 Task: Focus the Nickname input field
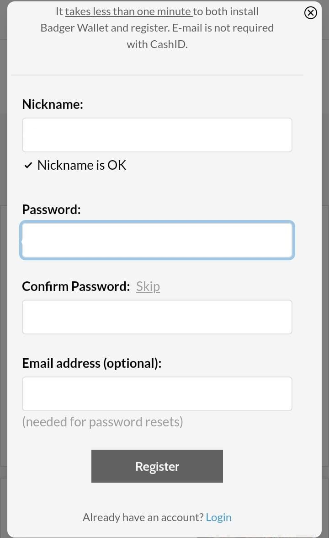pos(157,135)
